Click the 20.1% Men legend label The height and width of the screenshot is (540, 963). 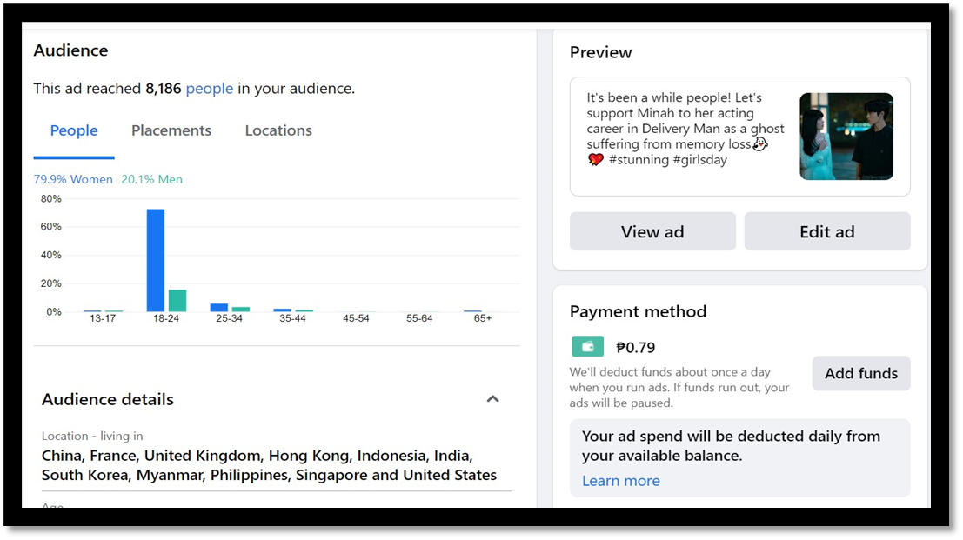[x=152, y=179]
